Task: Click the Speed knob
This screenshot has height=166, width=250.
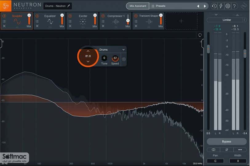Action: (115, 58)
